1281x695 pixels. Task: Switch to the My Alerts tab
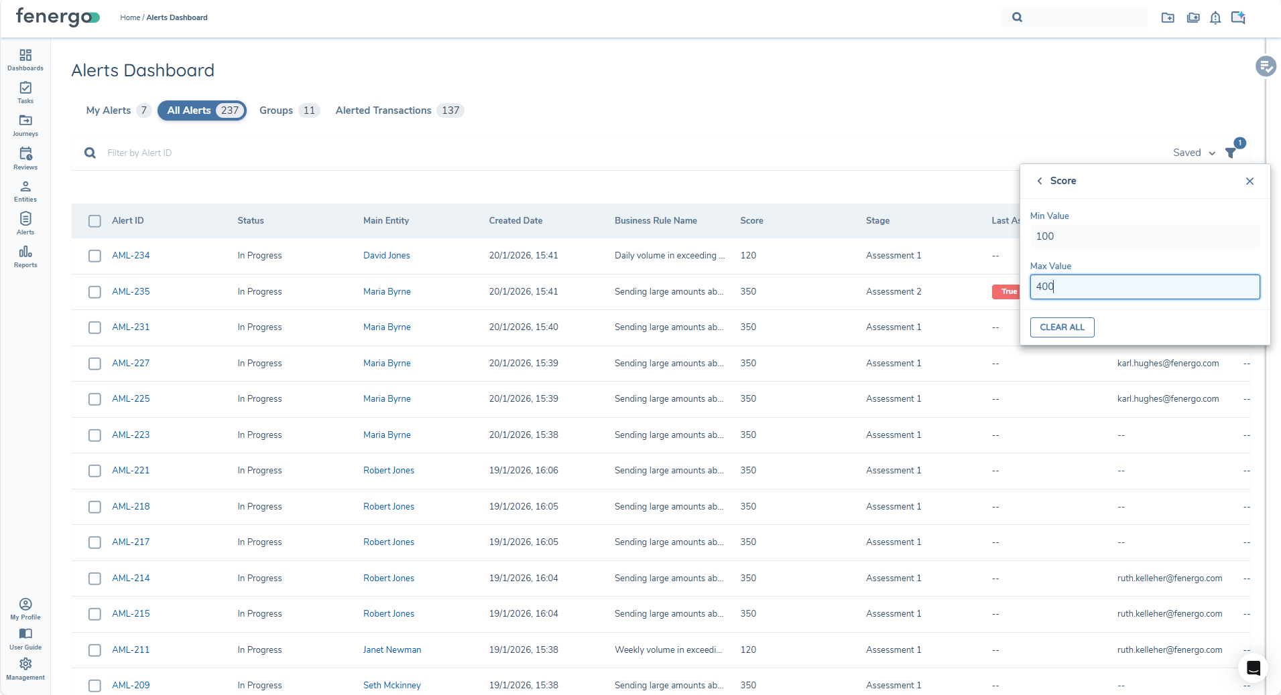tap(109, 110)
